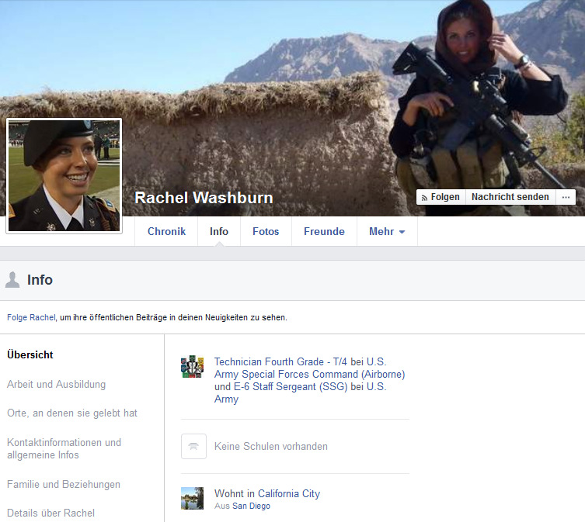Click the Nachricht senden button
The width and height of the screenshot is (585, 522).
(510, 197)
